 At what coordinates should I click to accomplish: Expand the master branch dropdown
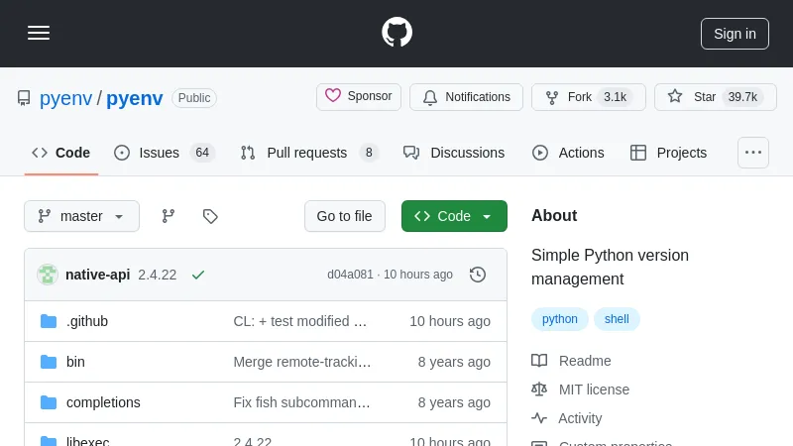click(81, 216)
